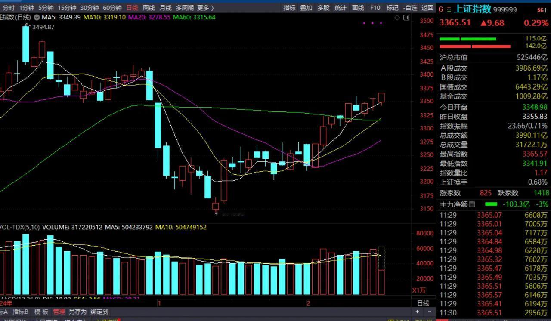Click the 国债成交 row
This screenshot has height=321, width=551.
click(493, 87)
